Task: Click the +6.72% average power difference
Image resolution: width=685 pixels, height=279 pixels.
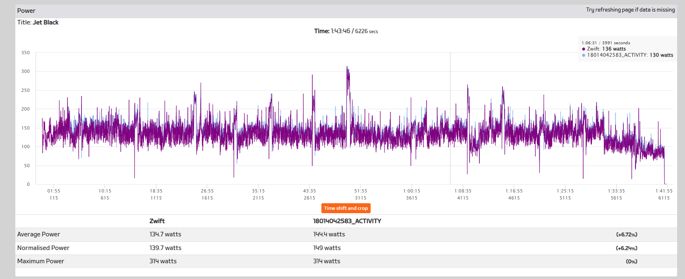Action: [627, 234]
